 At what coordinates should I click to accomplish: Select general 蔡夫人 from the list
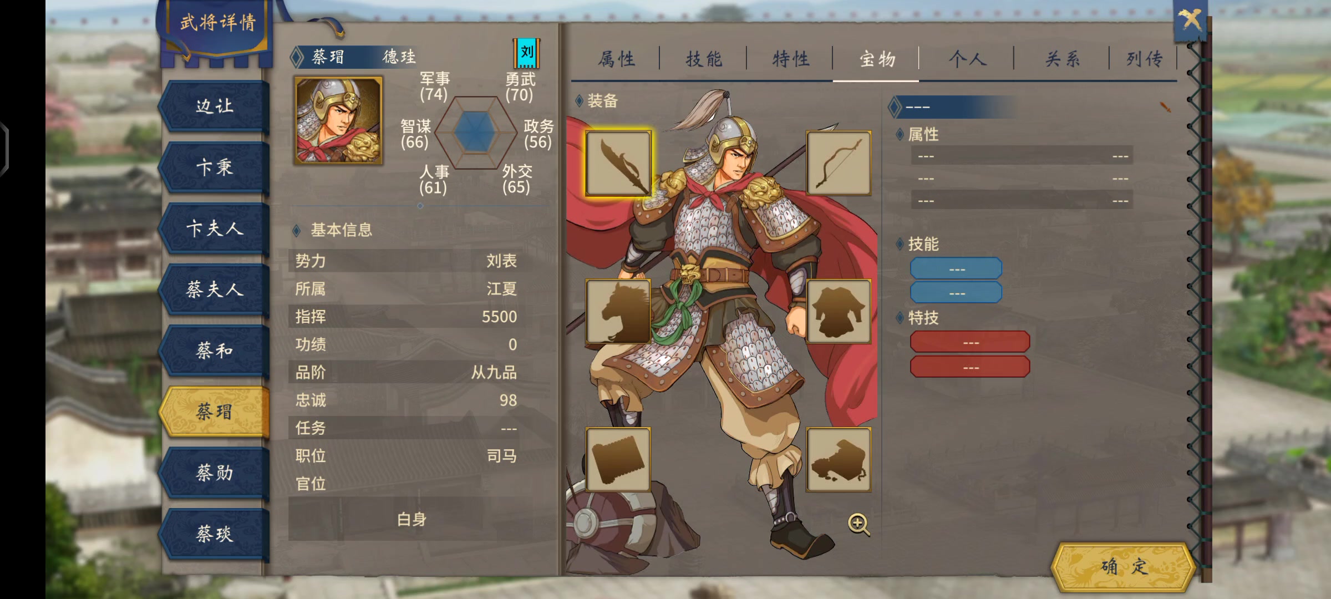(215, 290)
